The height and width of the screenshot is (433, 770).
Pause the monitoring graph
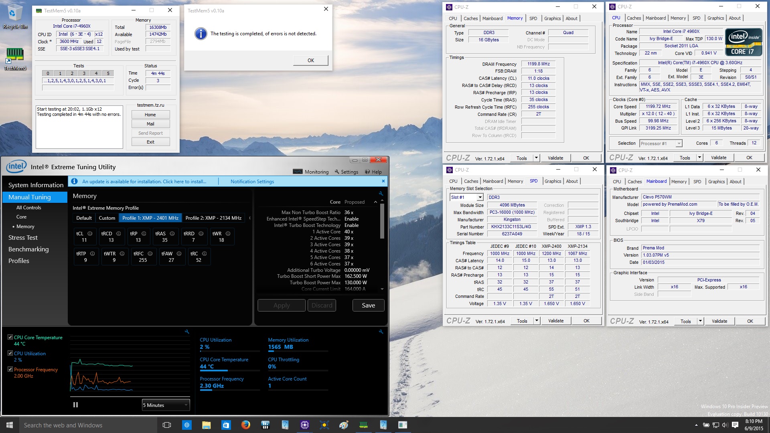pos(75,405)
